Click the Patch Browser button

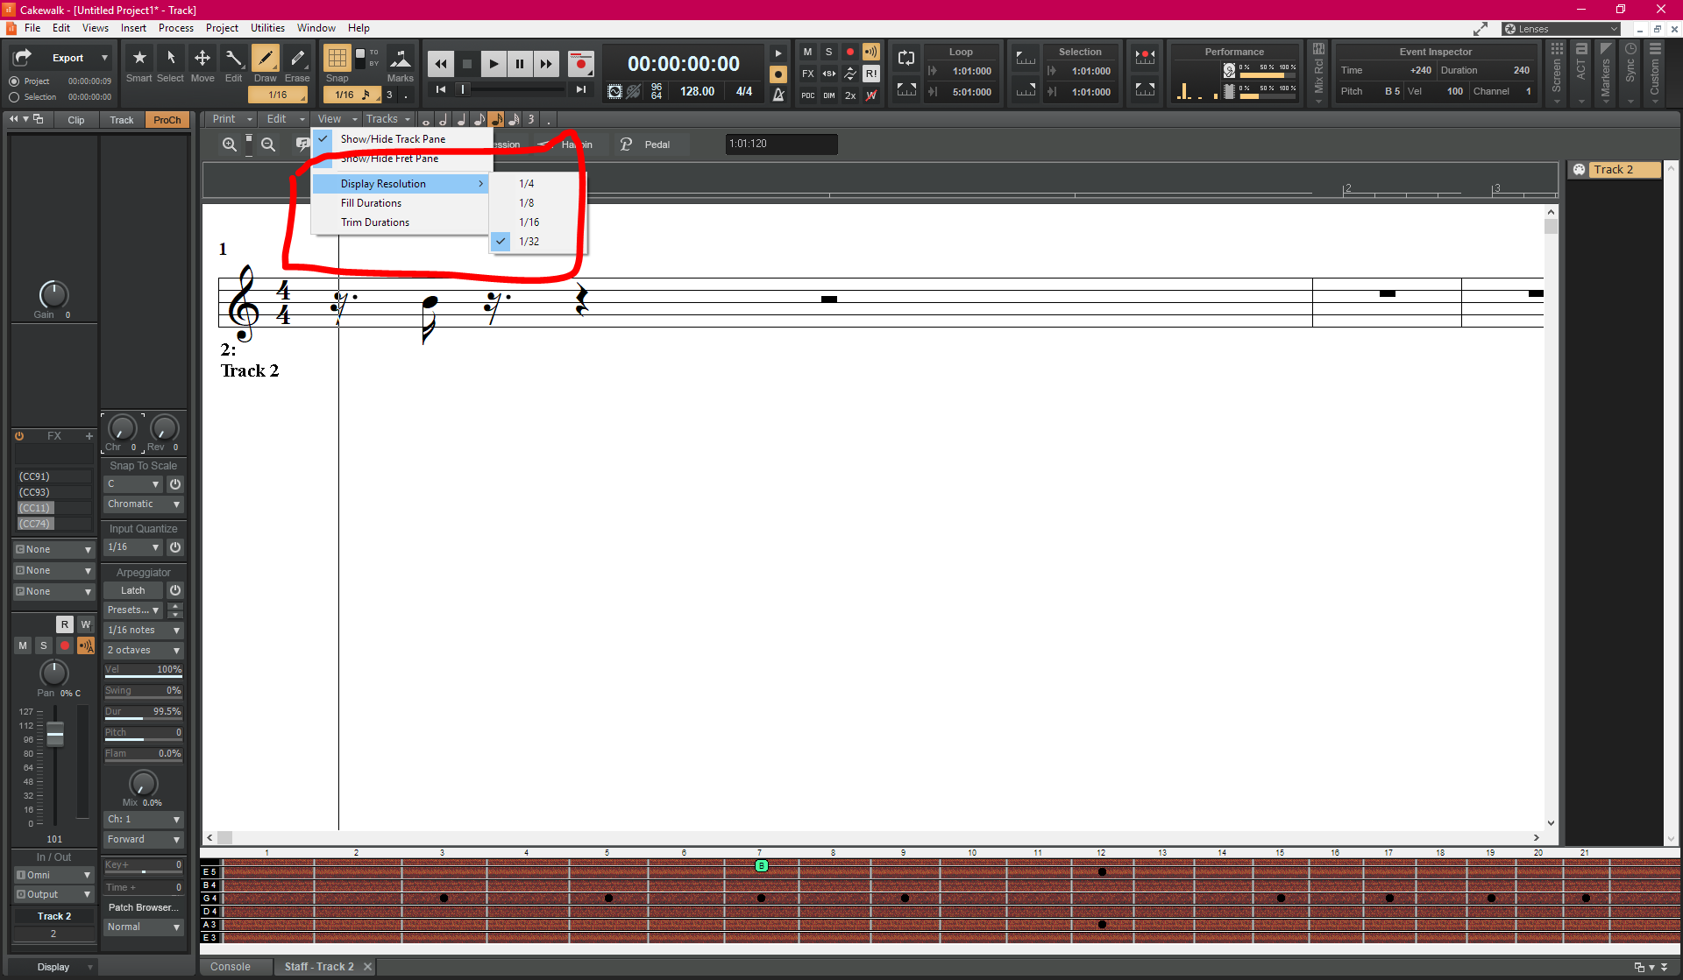tap(144, 908)
